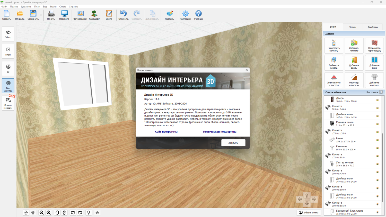Image resolution: width=386 pixels, height=217 pixels.
Task: Expand the Сохранить dropdown arrow
Action: click(x=41, y=15)
